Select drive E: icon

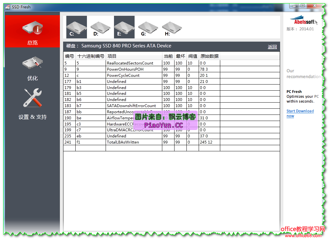[x=124, y=27]
